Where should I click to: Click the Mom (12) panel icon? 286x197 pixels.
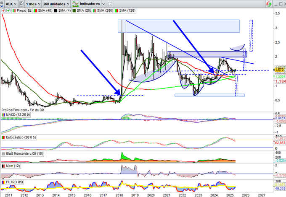(3, 166)
